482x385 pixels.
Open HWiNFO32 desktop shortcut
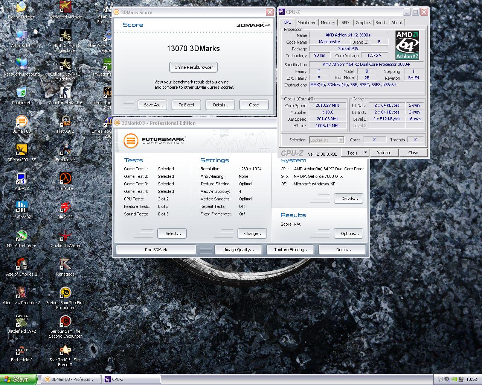(x=21, y=210)
